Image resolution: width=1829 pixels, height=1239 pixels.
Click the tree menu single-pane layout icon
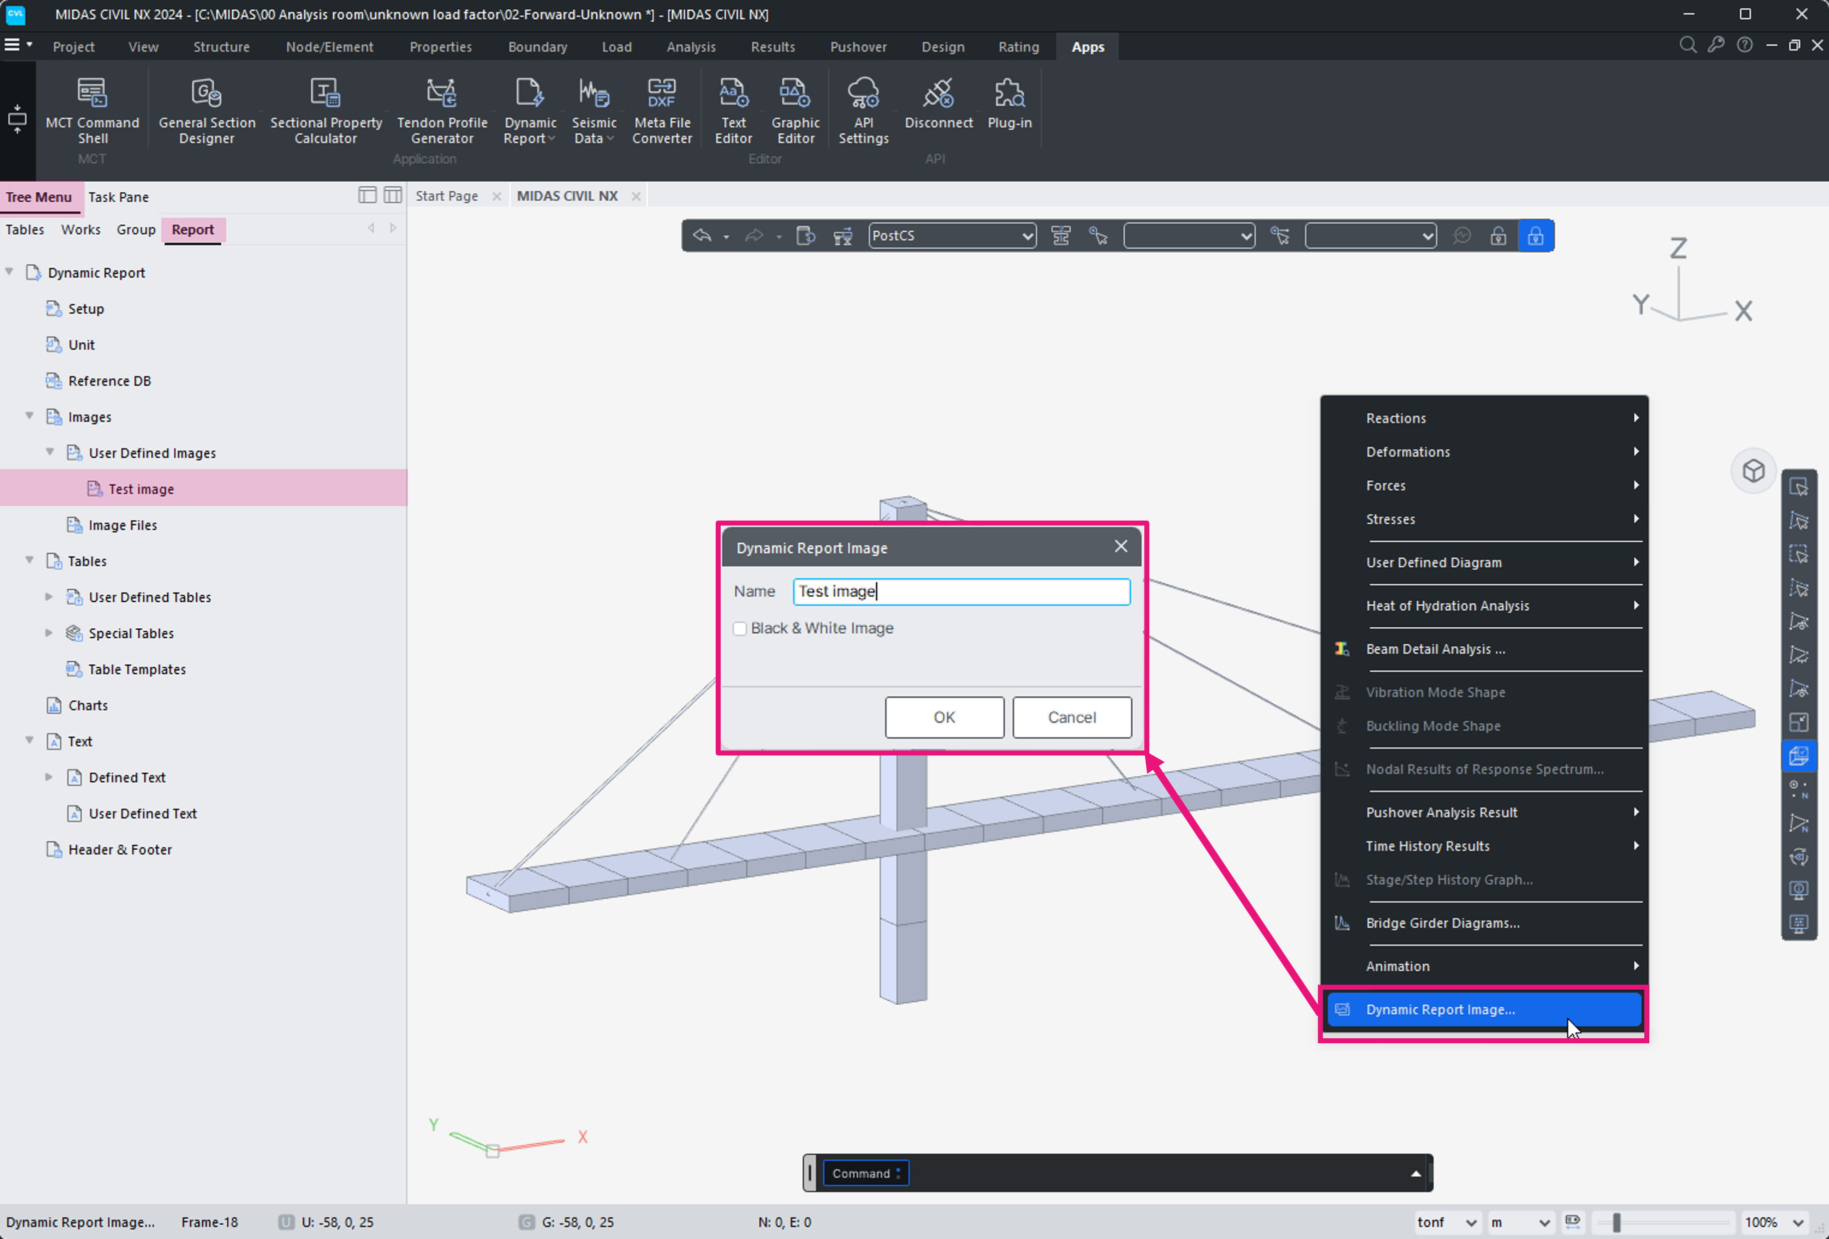[367, 195]
